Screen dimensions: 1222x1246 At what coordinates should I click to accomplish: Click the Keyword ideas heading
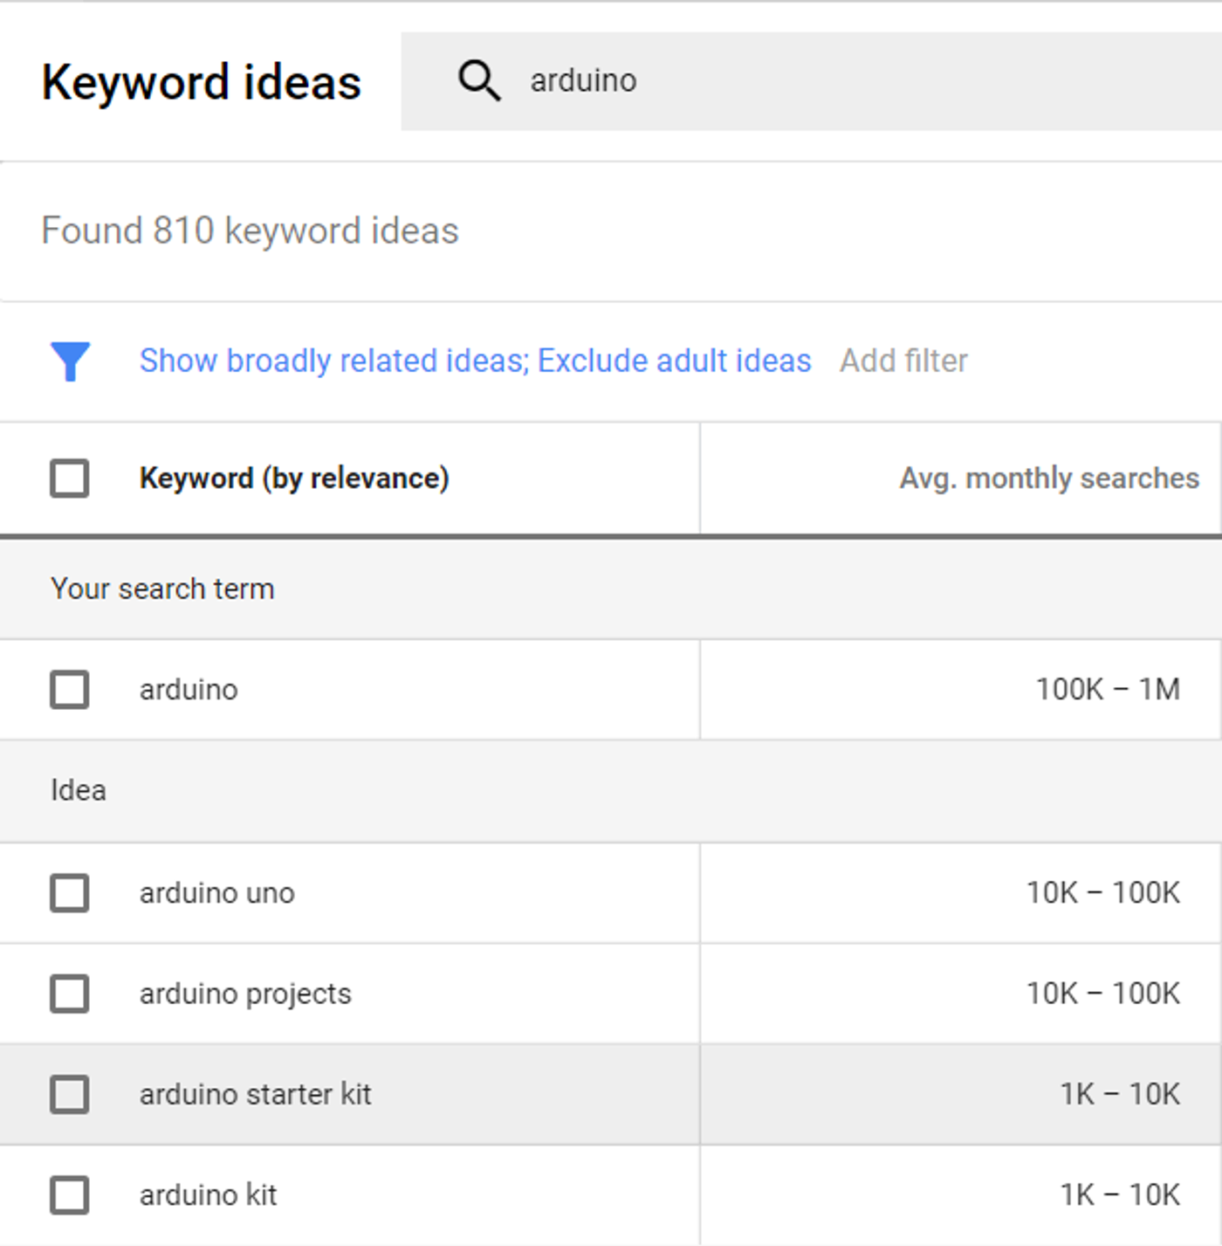point(202,84)
